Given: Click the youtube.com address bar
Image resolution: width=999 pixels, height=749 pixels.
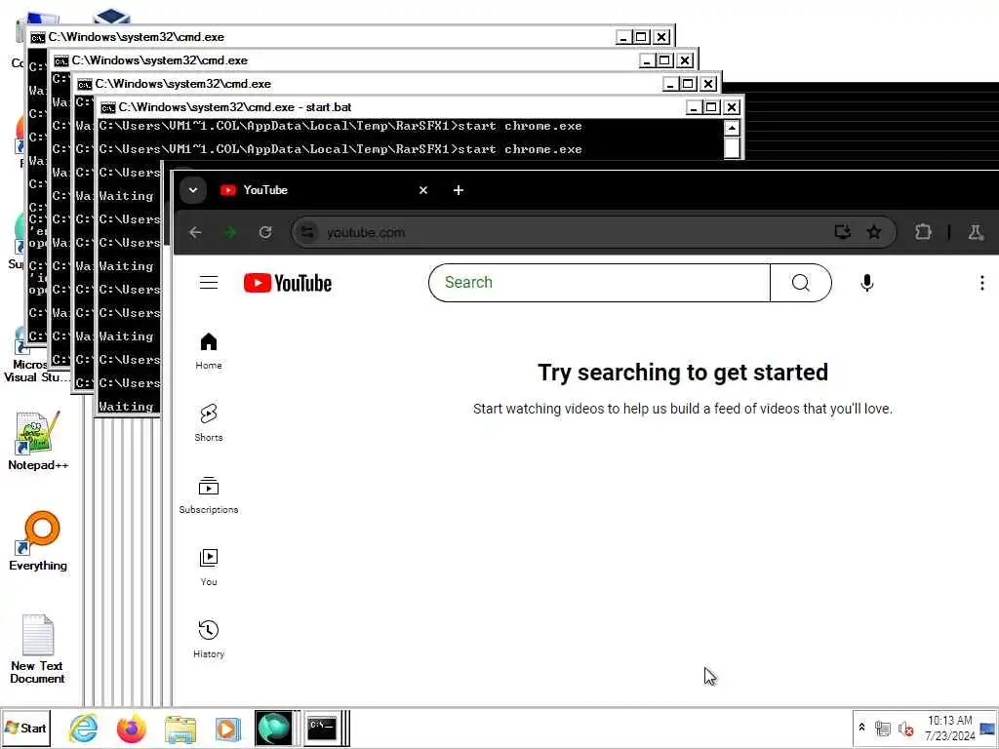Looking at the screenshot, I should [x=594, y=232].
